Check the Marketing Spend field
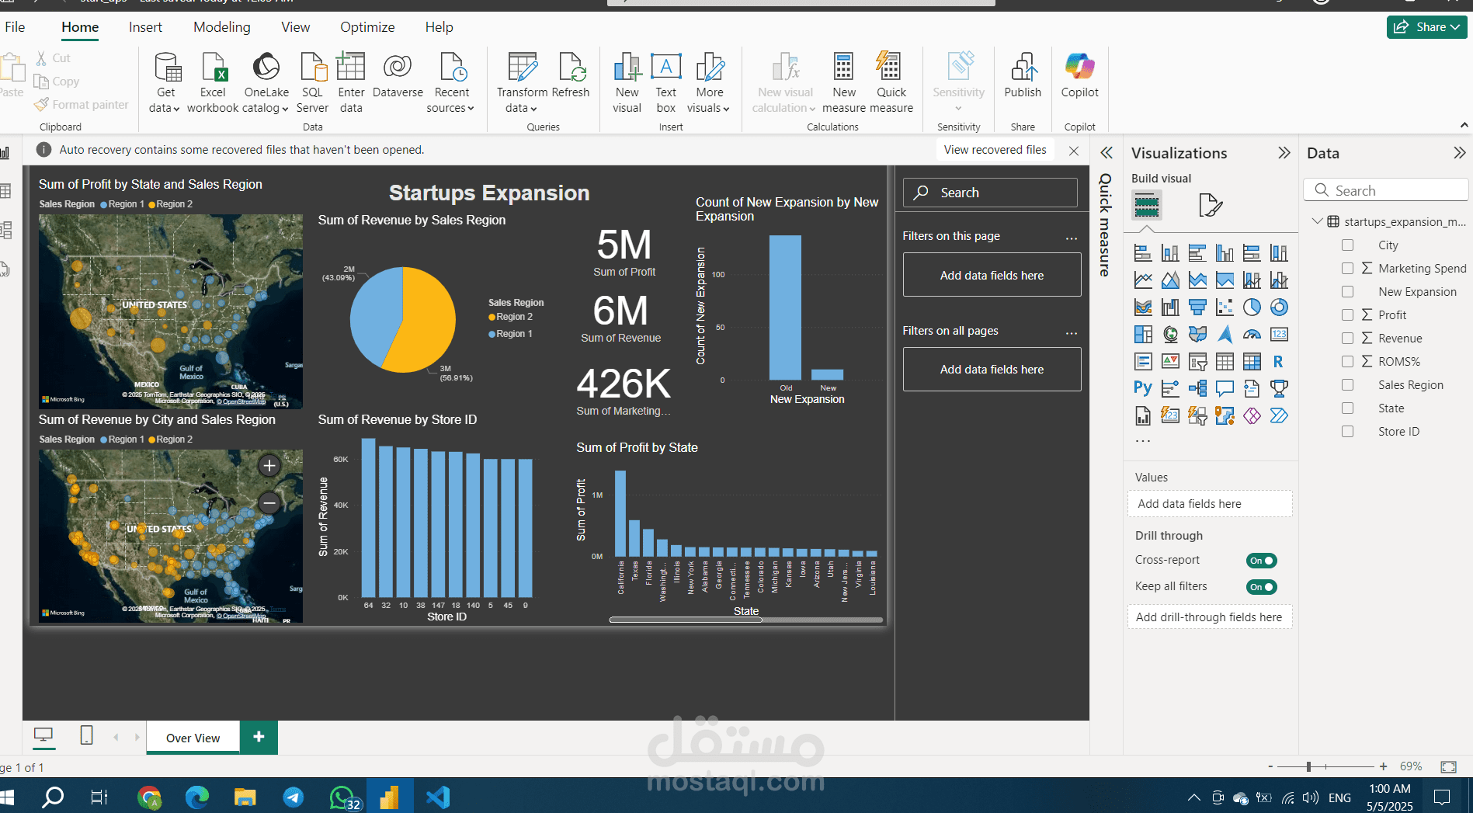Image resolution: width=1473 pixels, height=813 pixels. point(1347,268)
